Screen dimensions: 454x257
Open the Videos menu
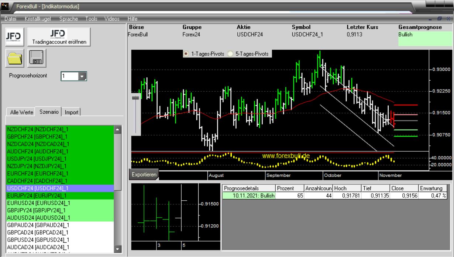(x=112, y=19)
